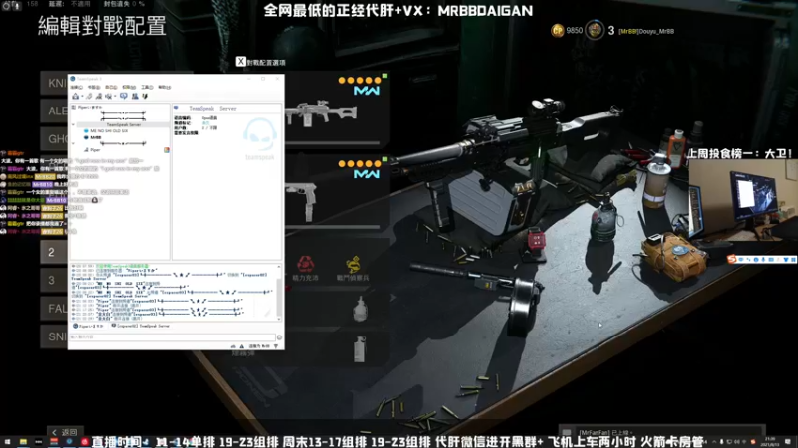798x448 pixels.
Task: Select the 戰鬥偵察兵 perk icon
Action: click(x=353, y=264)
